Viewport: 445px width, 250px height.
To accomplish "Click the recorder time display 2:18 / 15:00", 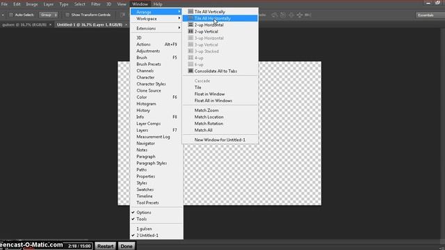I will (79, 246).
